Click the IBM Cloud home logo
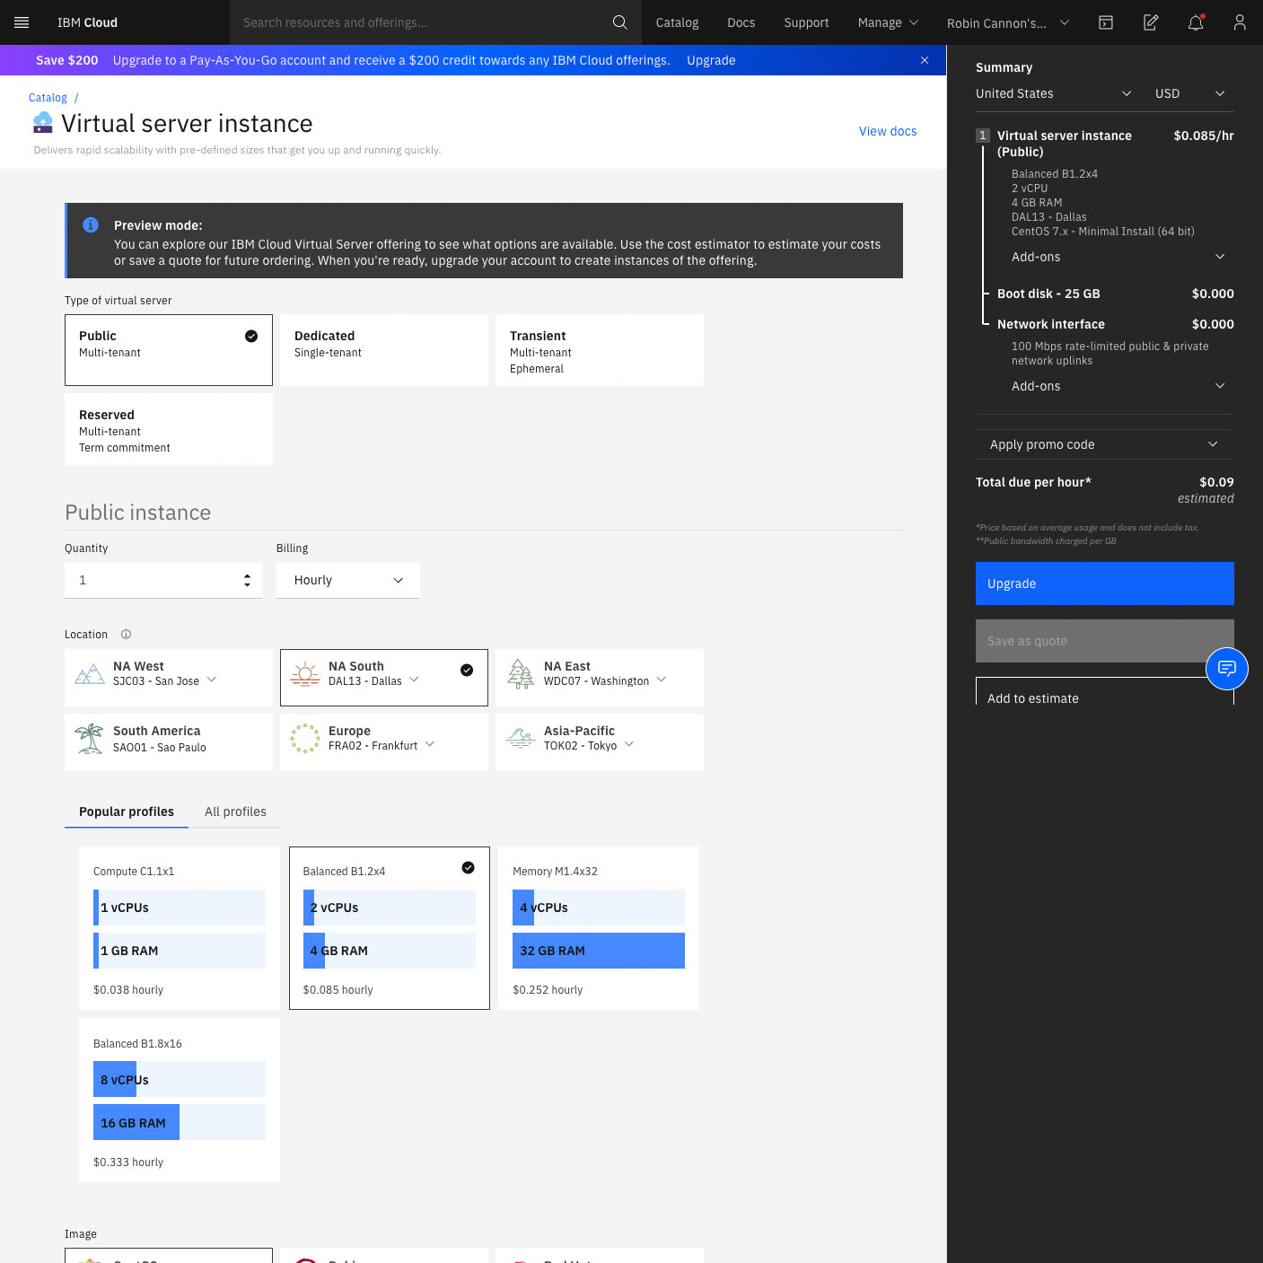The width and height of the screenshot is (1263, 1263). [x=87, y=22]
